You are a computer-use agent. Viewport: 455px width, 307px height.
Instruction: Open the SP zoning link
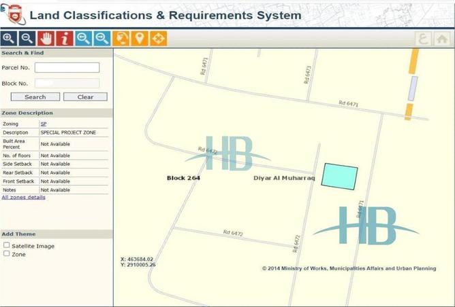[44, 124]
